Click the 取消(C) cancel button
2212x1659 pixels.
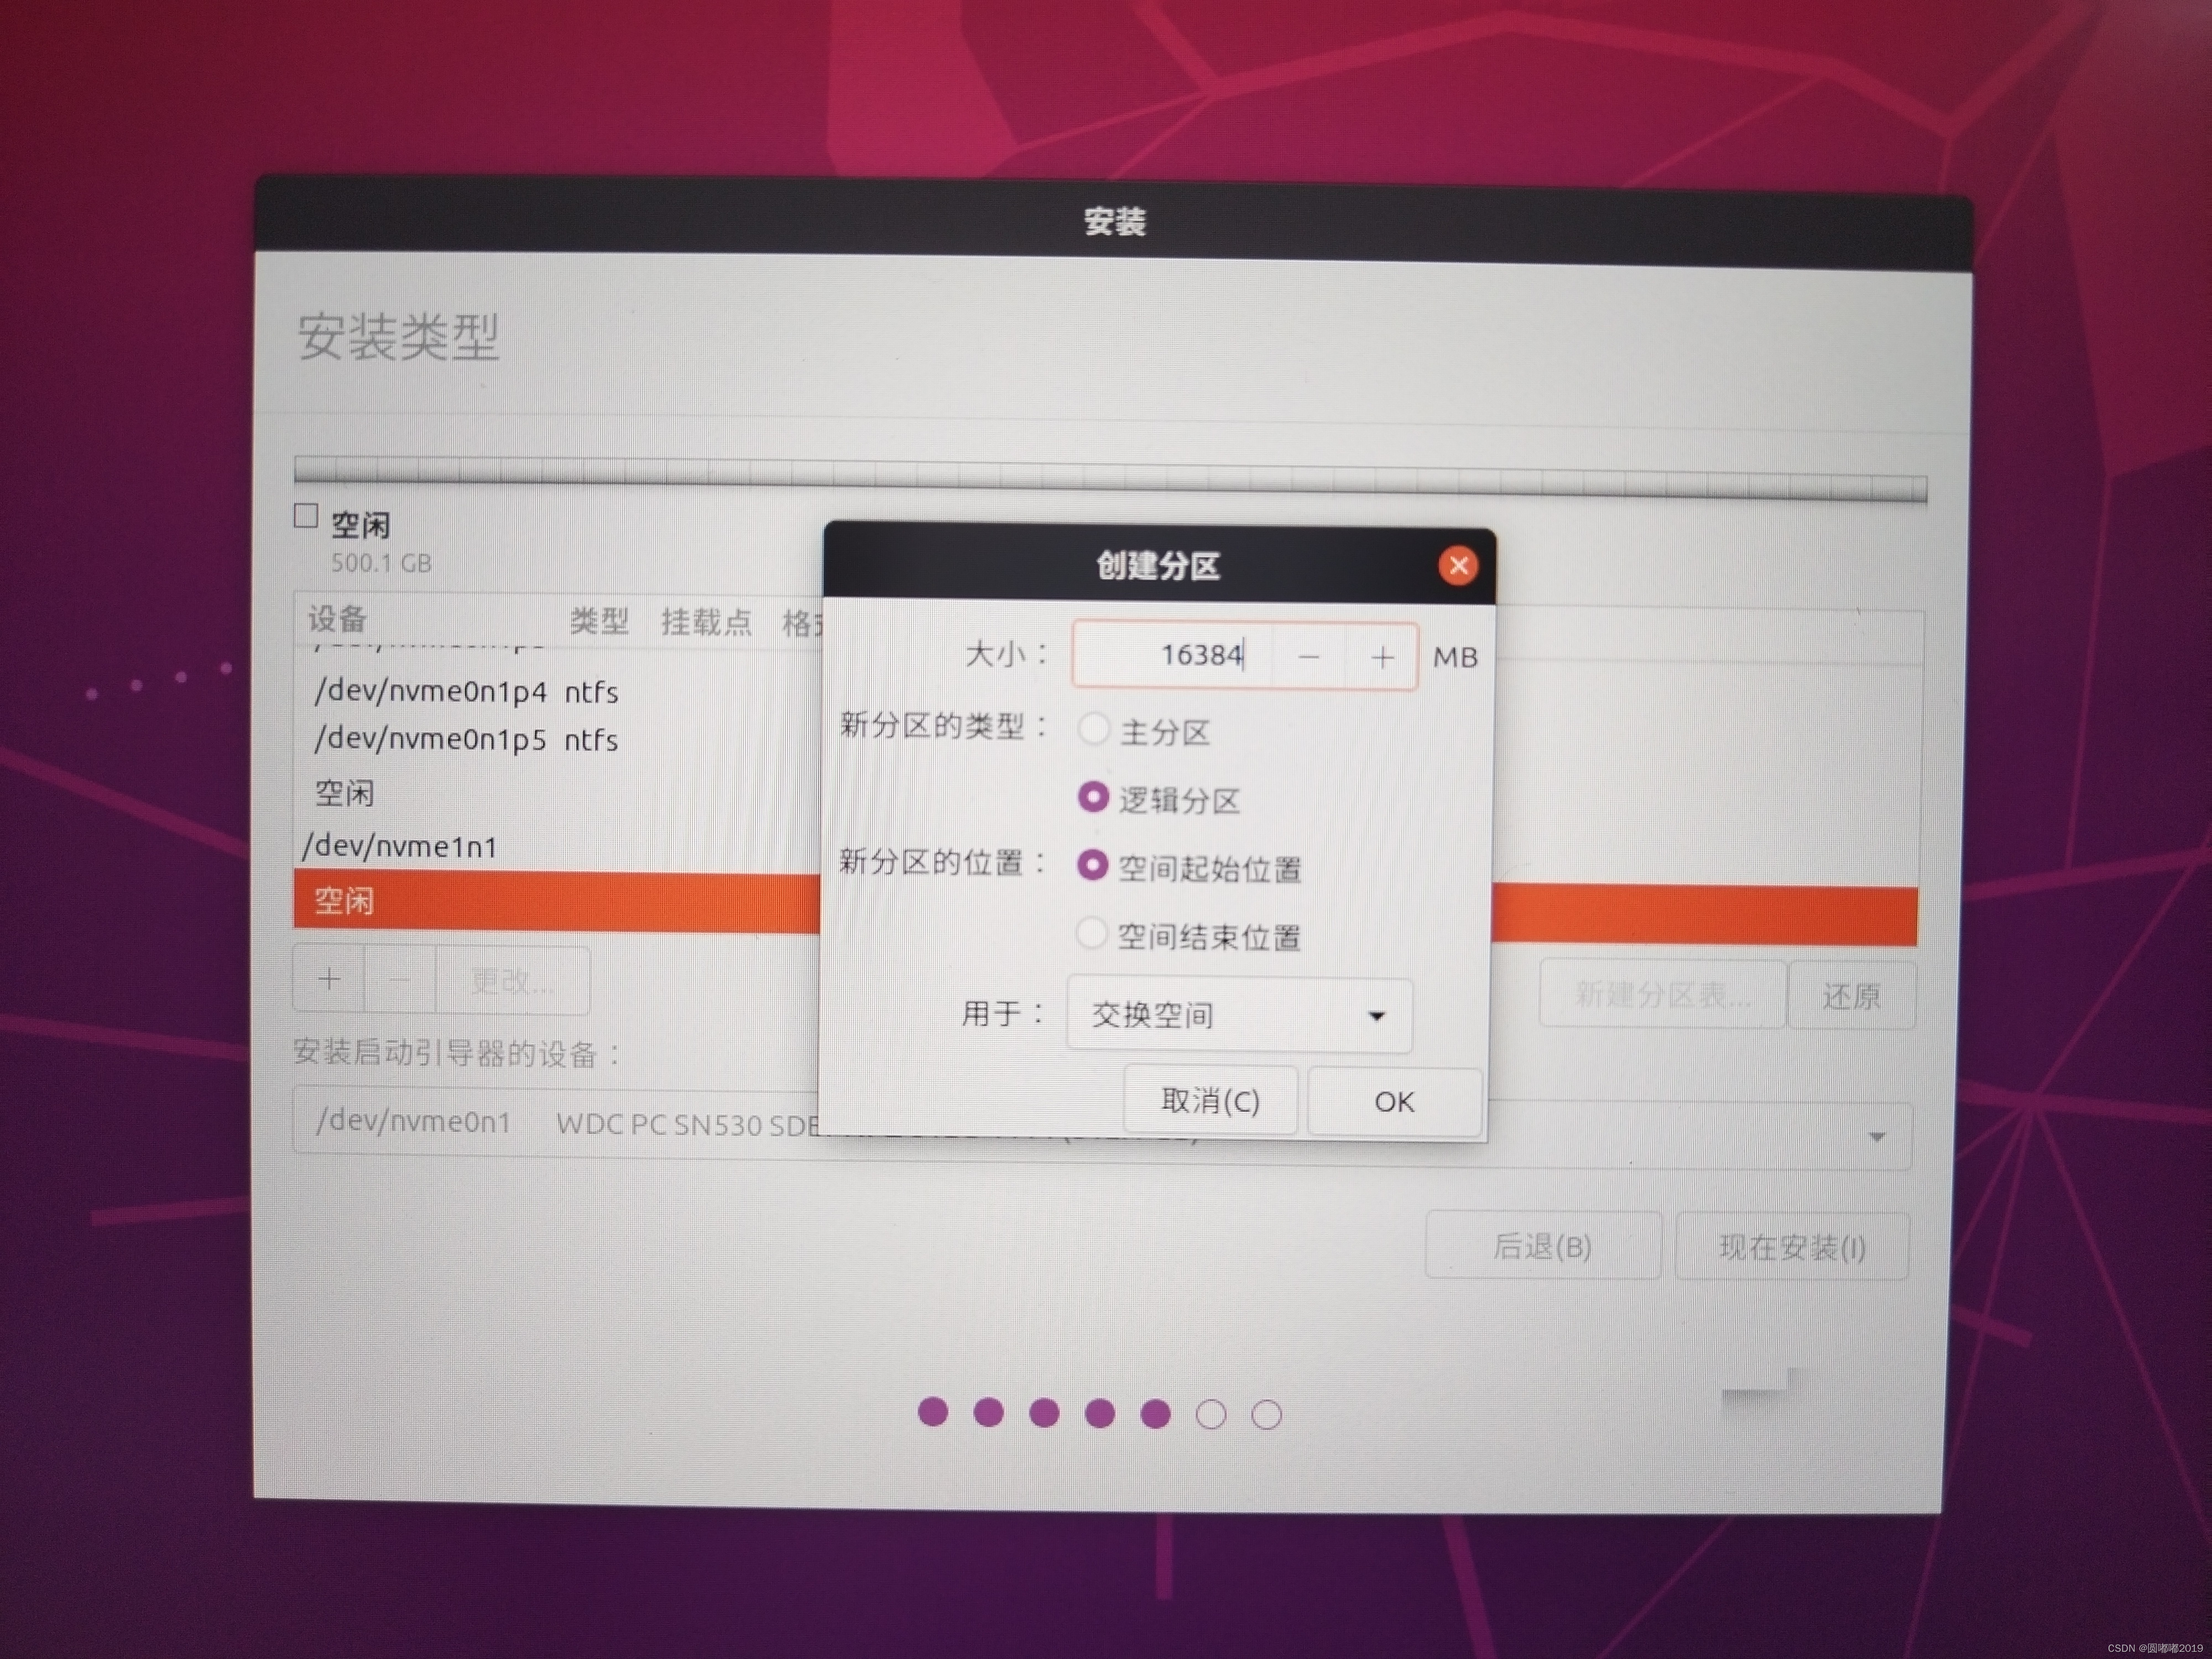1210,1101
